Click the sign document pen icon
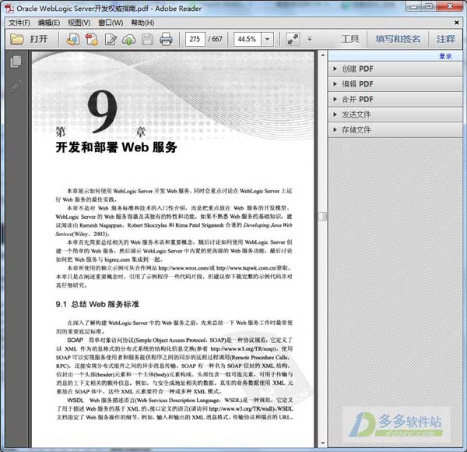The height and width of the screenshot is (452, 467). click(111, 40)
